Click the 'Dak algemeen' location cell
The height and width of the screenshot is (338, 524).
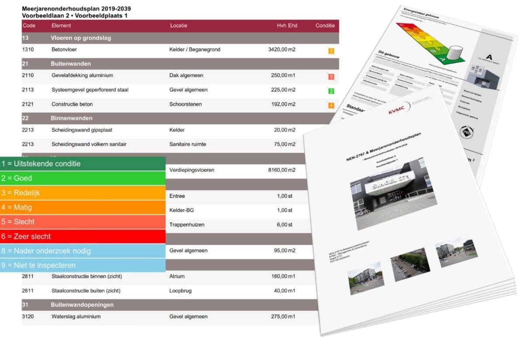(x=186, y=75)
